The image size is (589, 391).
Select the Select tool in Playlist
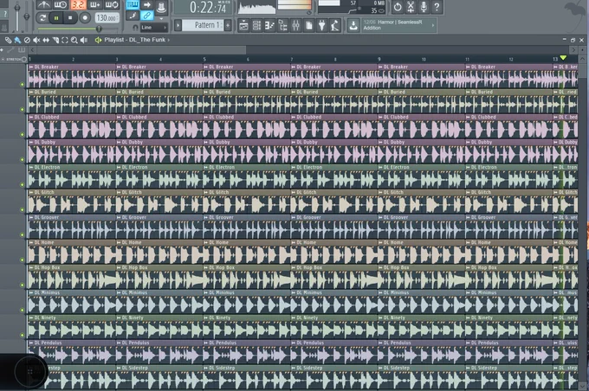tap(65, 40)
